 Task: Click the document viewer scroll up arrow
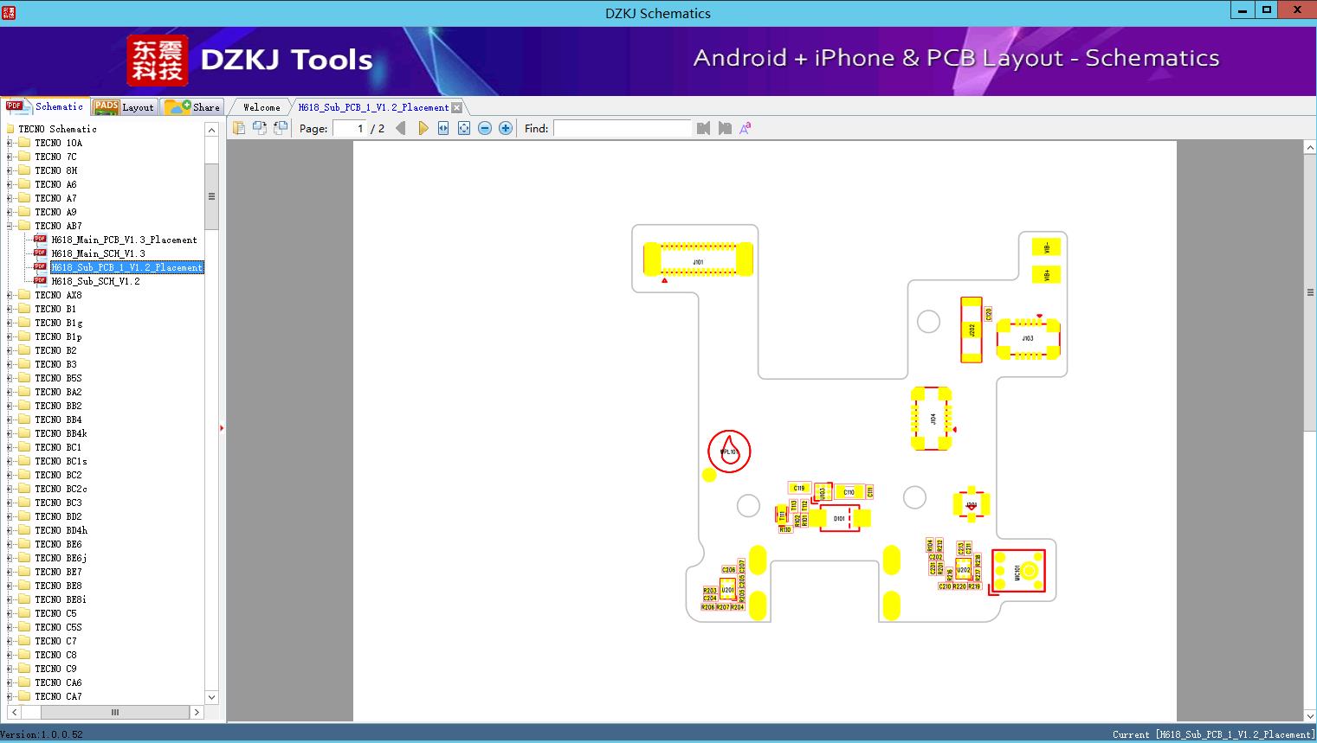pos(1310,148)
